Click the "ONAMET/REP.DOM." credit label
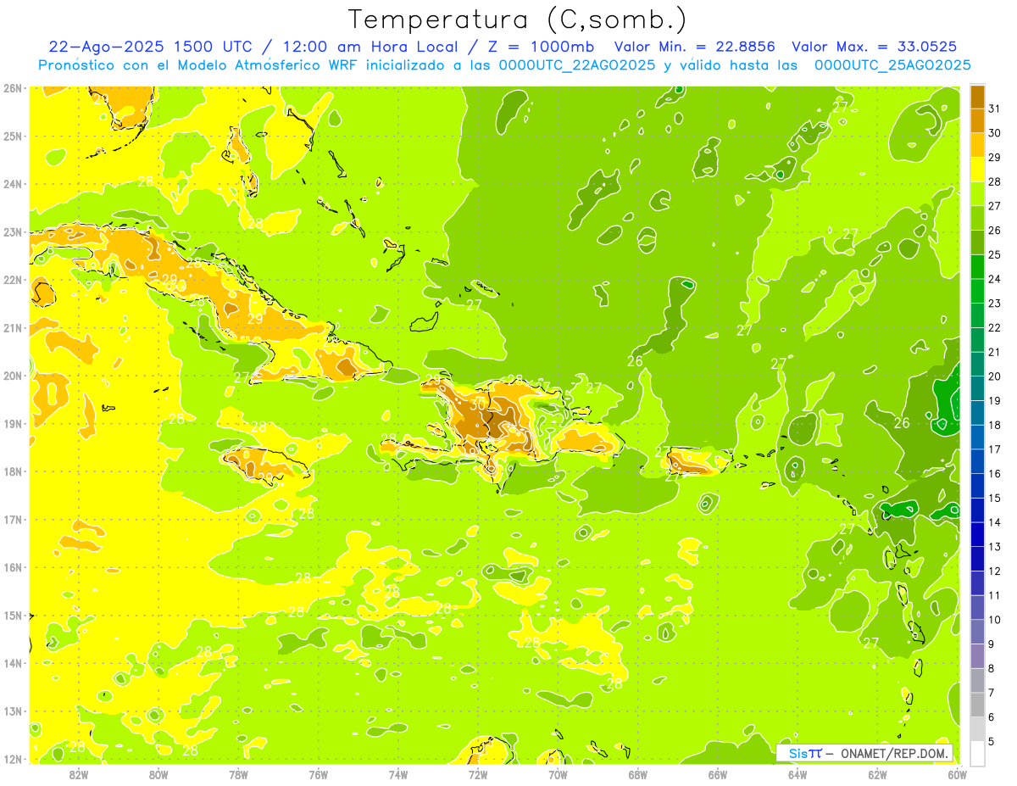 pos(893,753)
